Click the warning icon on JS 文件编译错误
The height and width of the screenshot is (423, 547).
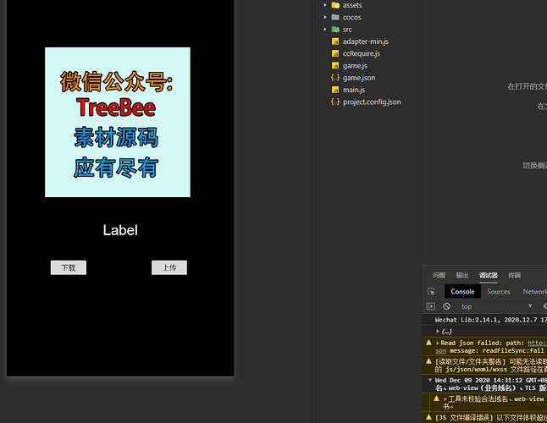click(x=428, y=417)
